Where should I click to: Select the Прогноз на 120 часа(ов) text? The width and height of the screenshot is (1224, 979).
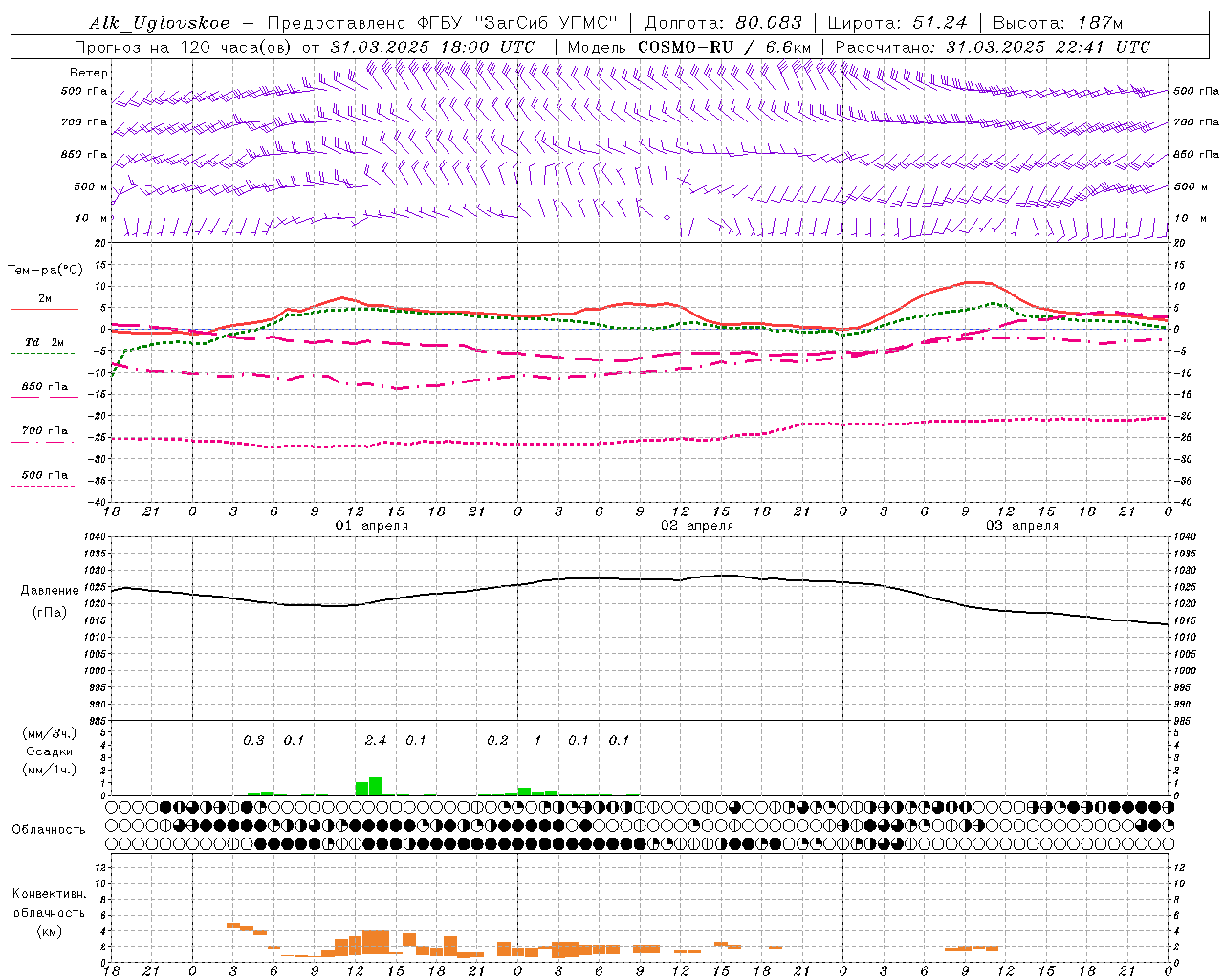coord(184,47)
